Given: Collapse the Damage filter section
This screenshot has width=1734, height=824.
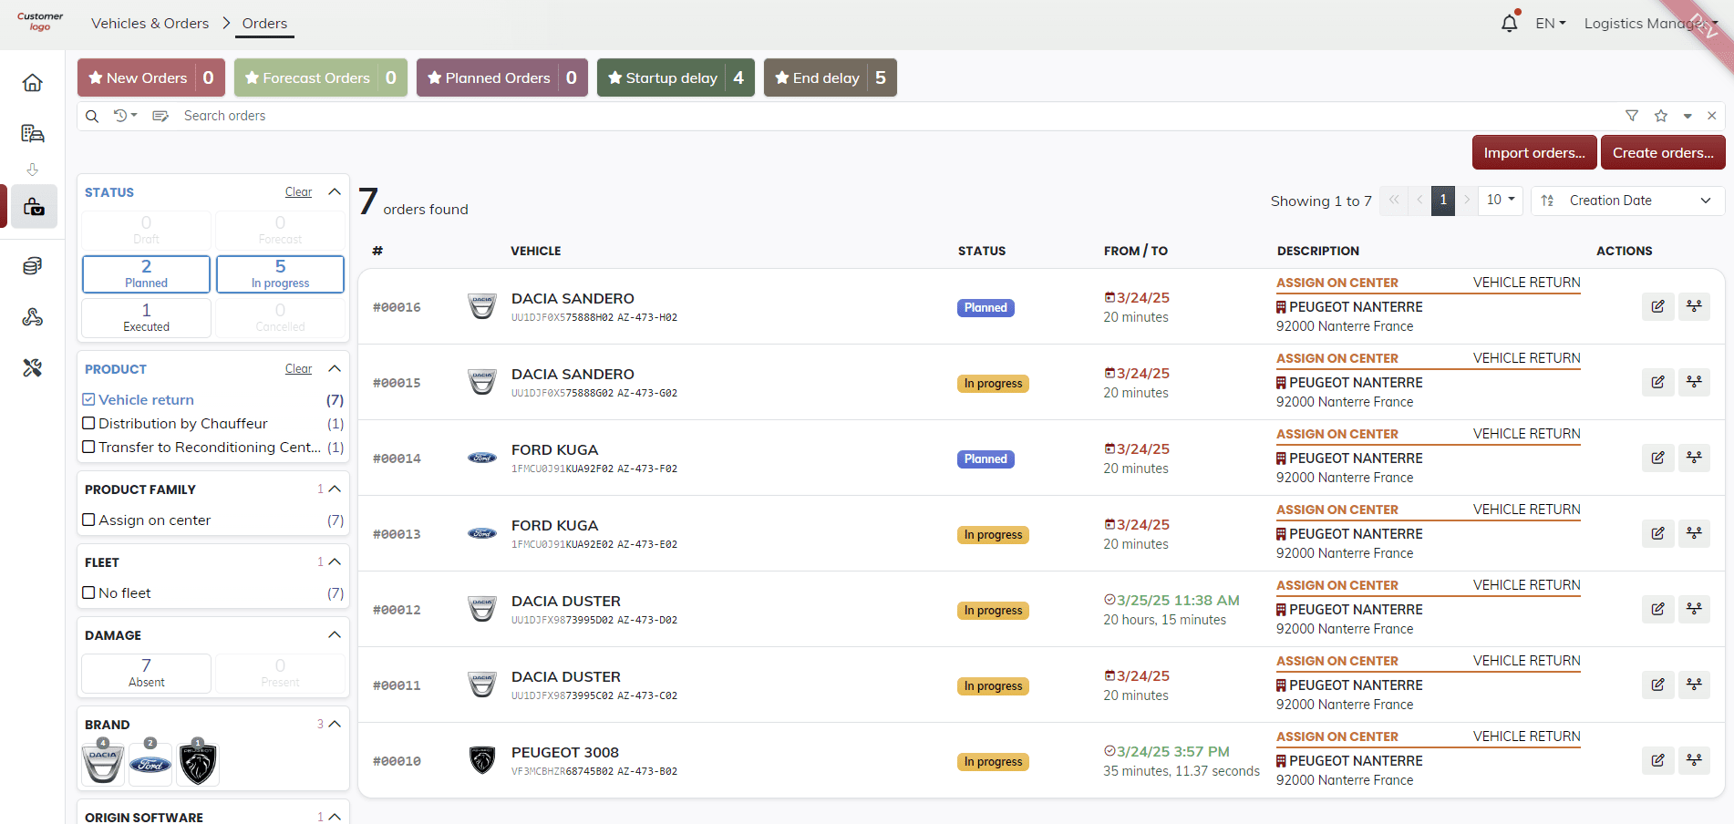Looking at the screenshot, I should (x=335, y=634).
